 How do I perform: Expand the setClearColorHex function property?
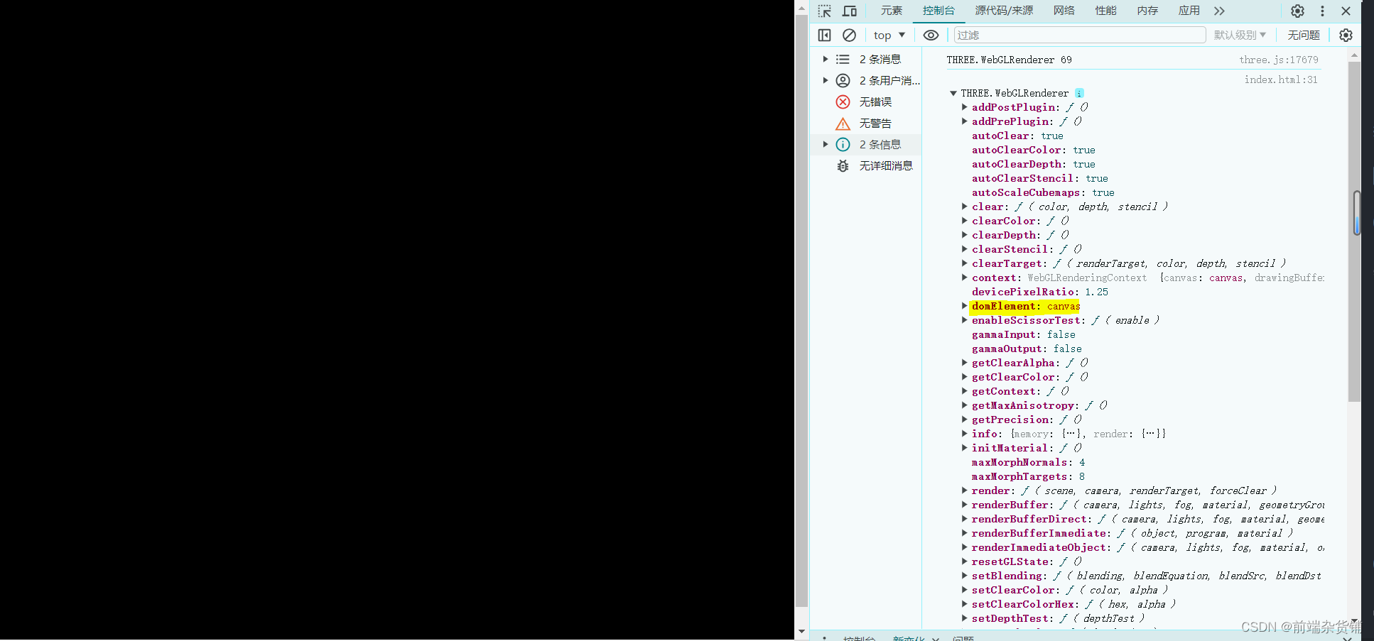point(964,604)
